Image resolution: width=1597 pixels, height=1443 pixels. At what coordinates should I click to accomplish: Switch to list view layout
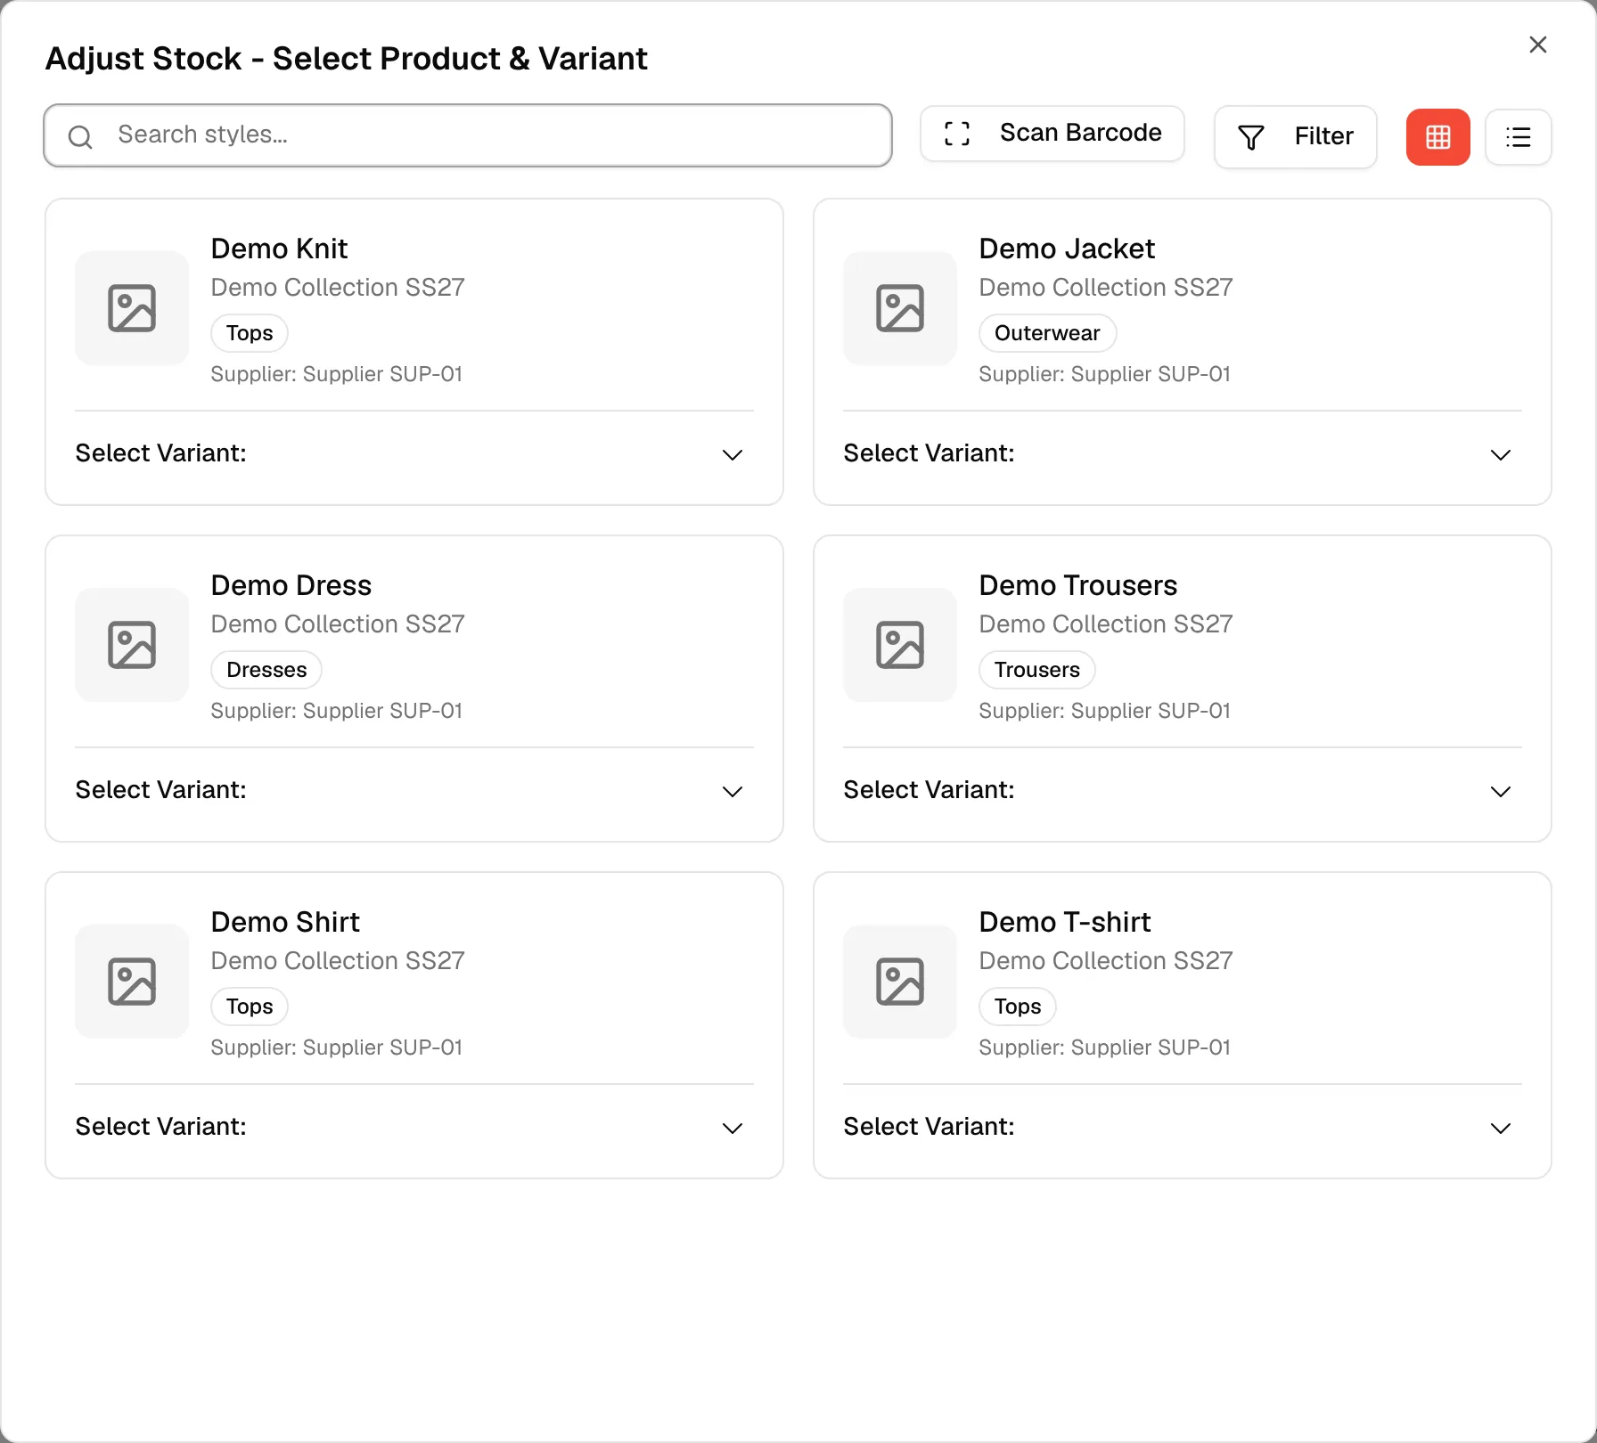[x=1518, y=136]
